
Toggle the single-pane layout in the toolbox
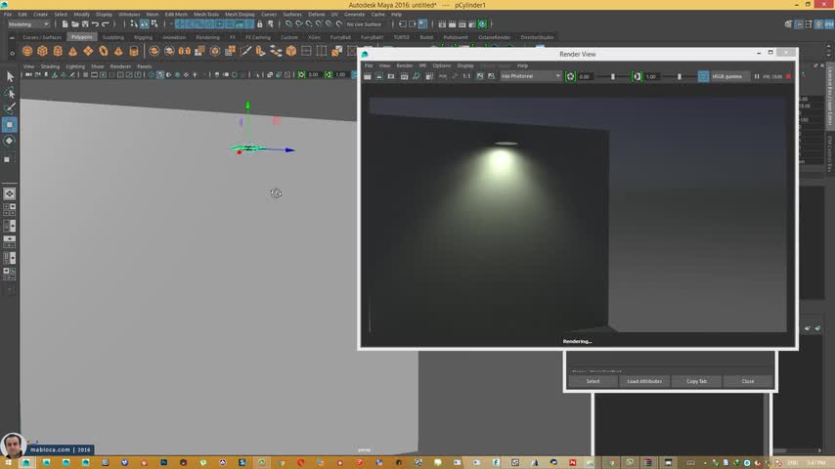coord(10,193)
